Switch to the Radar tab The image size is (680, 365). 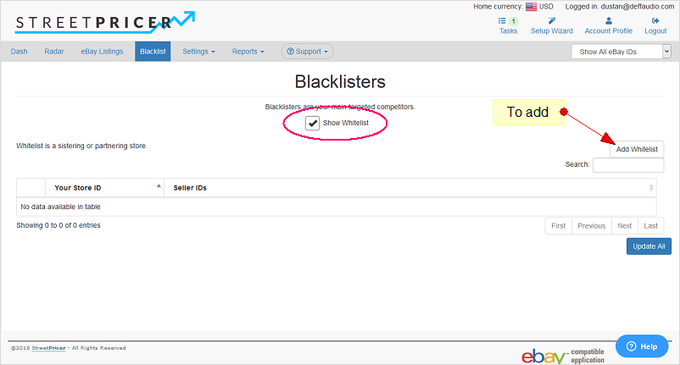tap(54, 52)
